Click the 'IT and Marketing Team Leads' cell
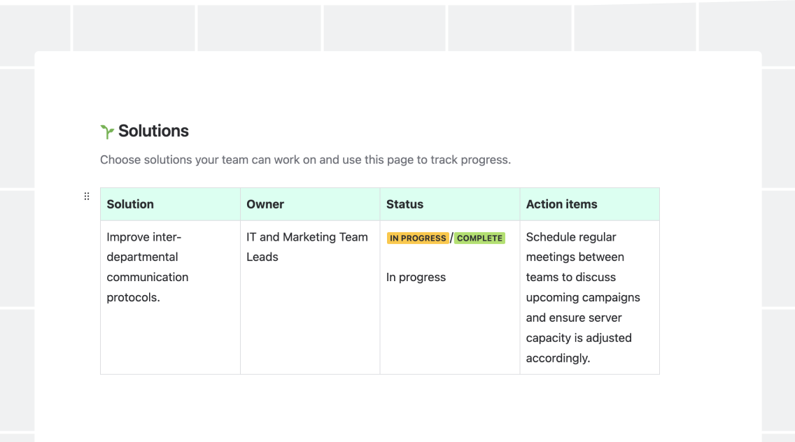Screen dimensions: 795x442 coord(310,297)
